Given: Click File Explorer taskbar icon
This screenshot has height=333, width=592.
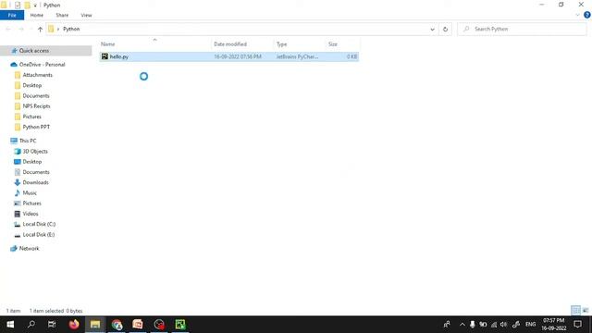Looking at the screenshot, I should click(x=95, y=325).
